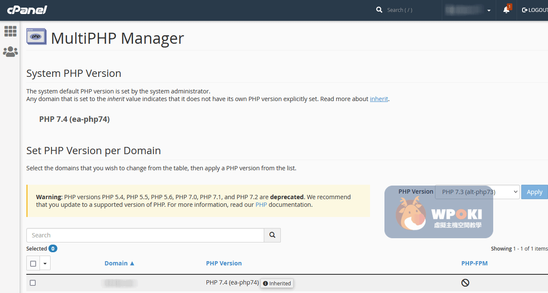Click the MultiPHP Manager page icon
This screenshot has width=548, height=293.
coord(36,37)
